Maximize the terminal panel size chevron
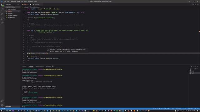 coord(195,66)
